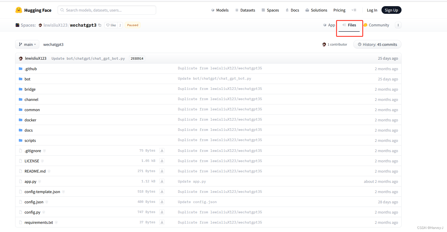Click wechatgpt3 path next to branch
Viewport: 447px width, 232px height.
click(x=53, y=44)
